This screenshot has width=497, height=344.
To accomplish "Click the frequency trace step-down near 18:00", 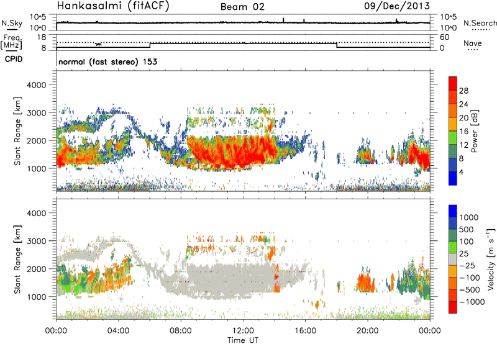I will [337, 45].
